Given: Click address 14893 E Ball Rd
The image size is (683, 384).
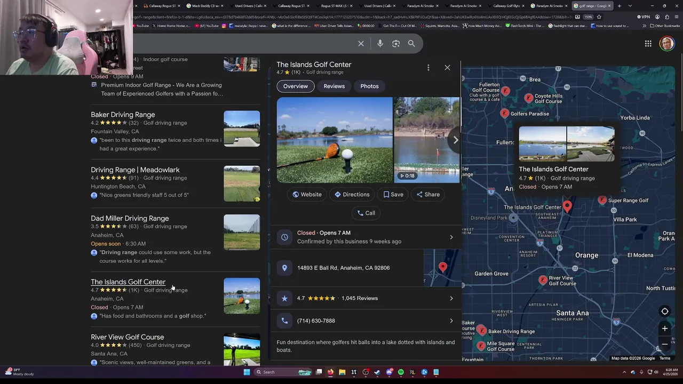Looking at the screenshot, I should [x=343, y=268].
